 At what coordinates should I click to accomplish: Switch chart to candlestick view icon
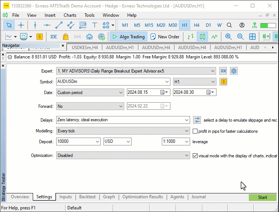(x=202, y=37)
